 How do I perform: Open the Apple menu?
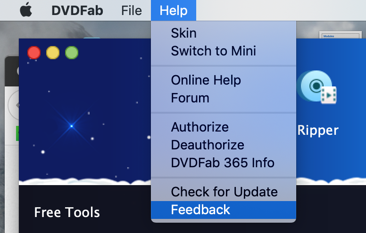pyautogui.click(x=26, y=10)
